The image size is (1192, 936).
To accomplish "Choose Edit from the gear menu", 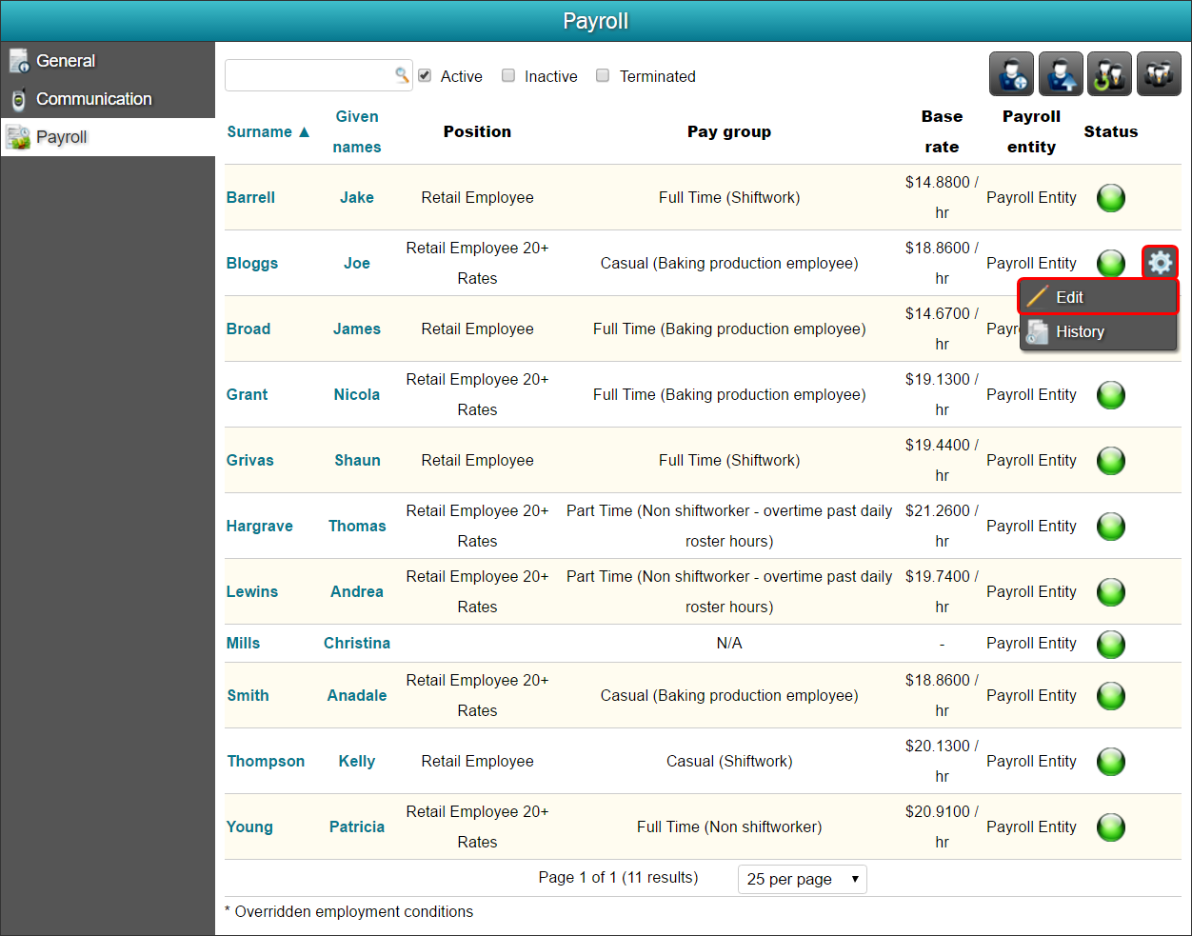I will 1099,297.
